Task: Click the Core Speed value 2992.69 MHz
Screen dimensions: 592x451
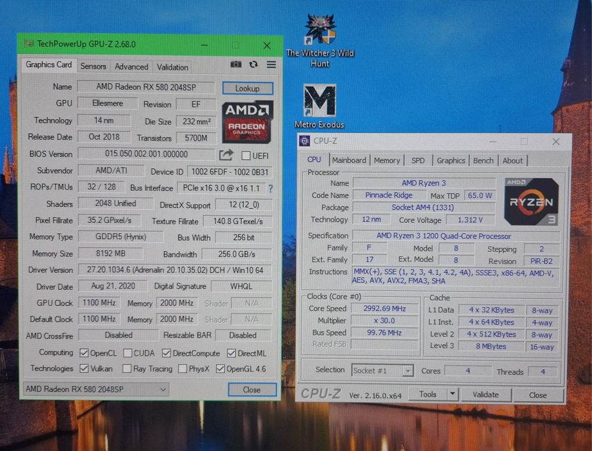Action: (385, 309)
